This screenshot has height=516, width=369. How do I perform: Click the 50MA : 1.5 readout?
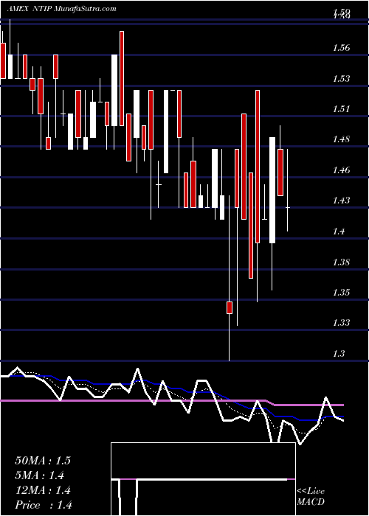[x=43, y=461]
